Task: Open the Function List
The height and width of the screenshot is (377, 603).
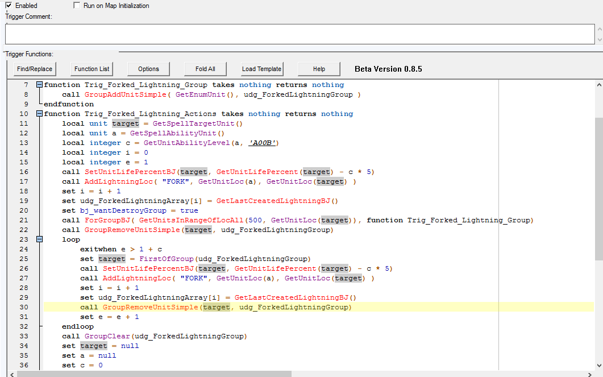Action: [92, 69]
